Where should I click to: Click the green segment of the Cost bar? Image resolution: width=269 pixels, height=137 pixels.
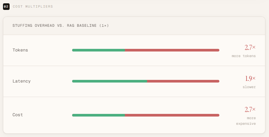(98, 115)
